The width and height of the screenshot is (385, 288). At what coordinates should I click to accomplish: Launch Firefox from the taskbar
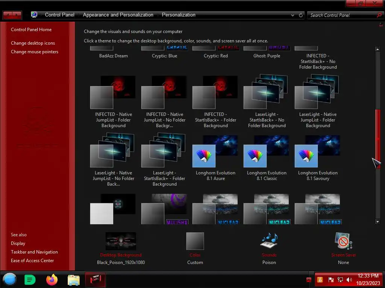(52, 279)
